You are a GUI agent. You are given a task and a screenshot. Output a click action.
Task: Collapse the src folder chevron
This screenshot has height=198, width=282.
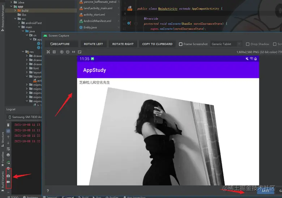pos(15,19)
